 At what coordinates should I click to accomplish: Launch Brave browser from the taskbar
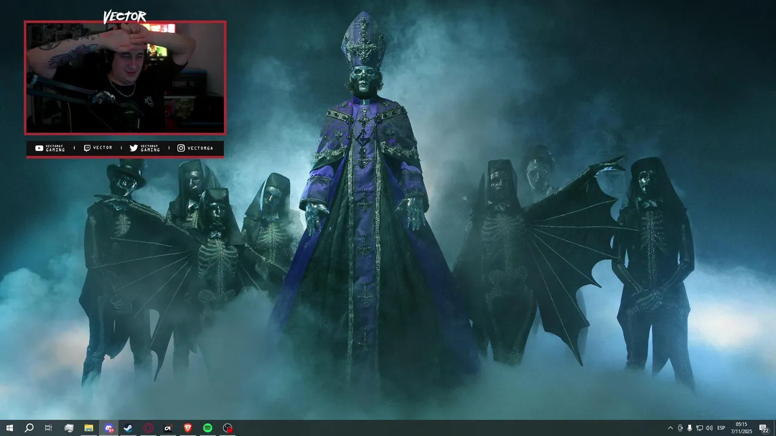(x=188, y=428)
